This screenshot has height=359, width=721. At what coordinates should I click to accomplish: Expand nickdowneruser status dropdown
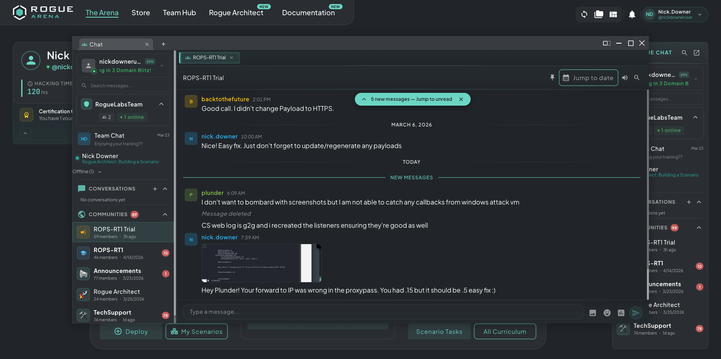point(162,66)
